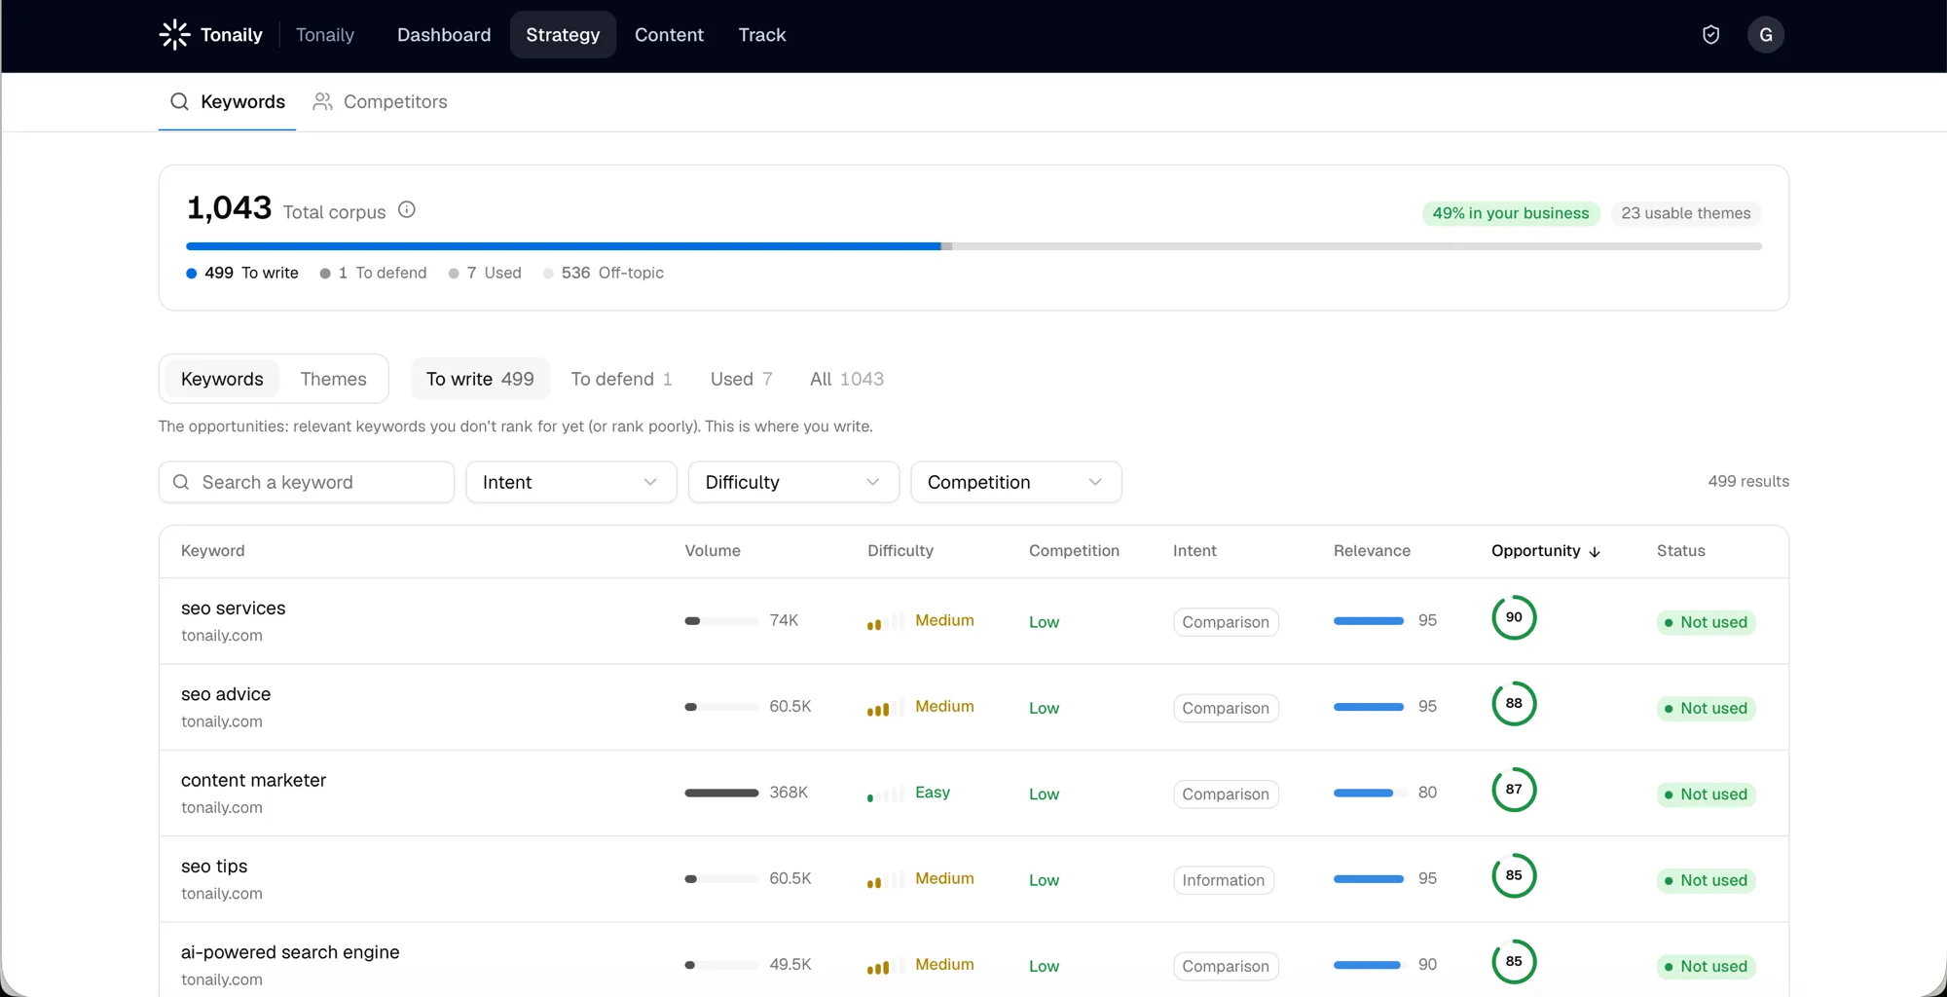Select the All 1043 filter tab
The image size is (1947, 997).
click(847, 379)
